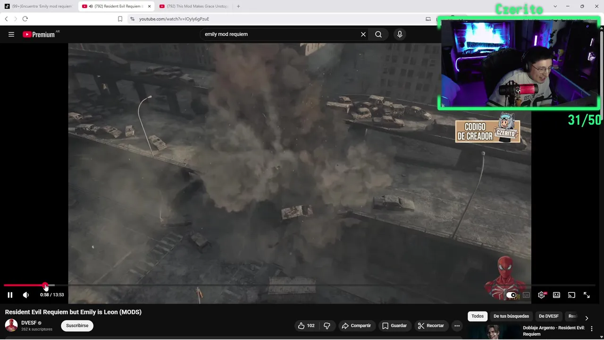Viewport: 604px width, 340px height.
Task: Click the 262 k suscriptores text
Action: coord(37,329)
